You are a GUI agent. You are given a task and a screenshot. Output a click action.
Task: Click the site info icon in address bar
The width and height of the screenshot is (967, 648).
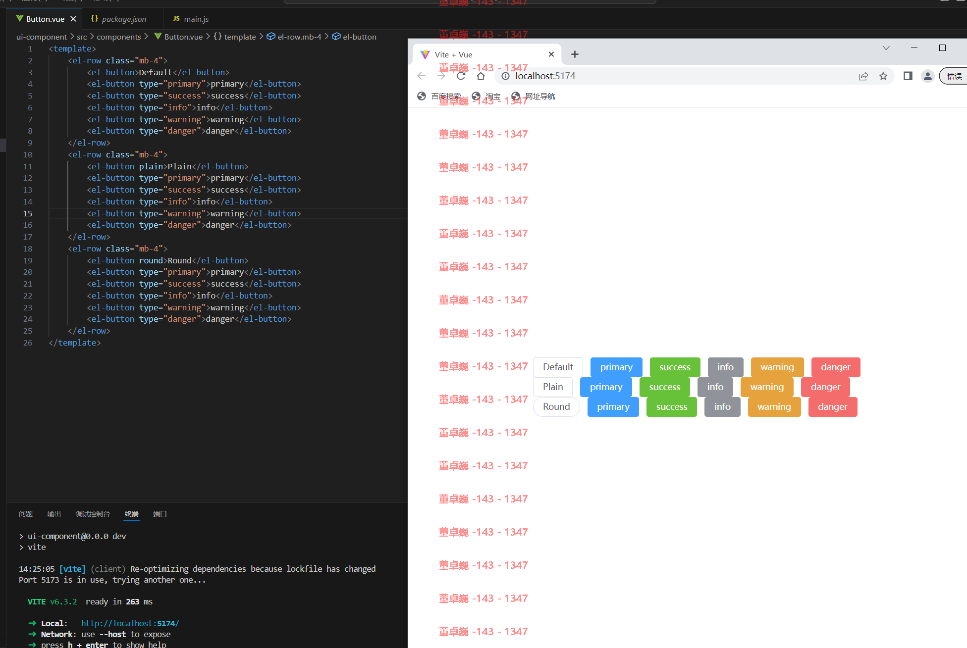[x=505, y=76]
